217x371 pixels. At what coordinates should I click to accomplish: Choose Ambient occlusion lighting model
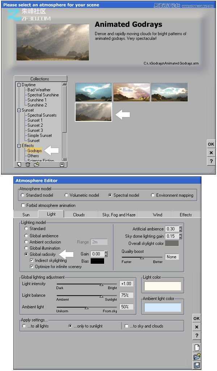(26, 242)
